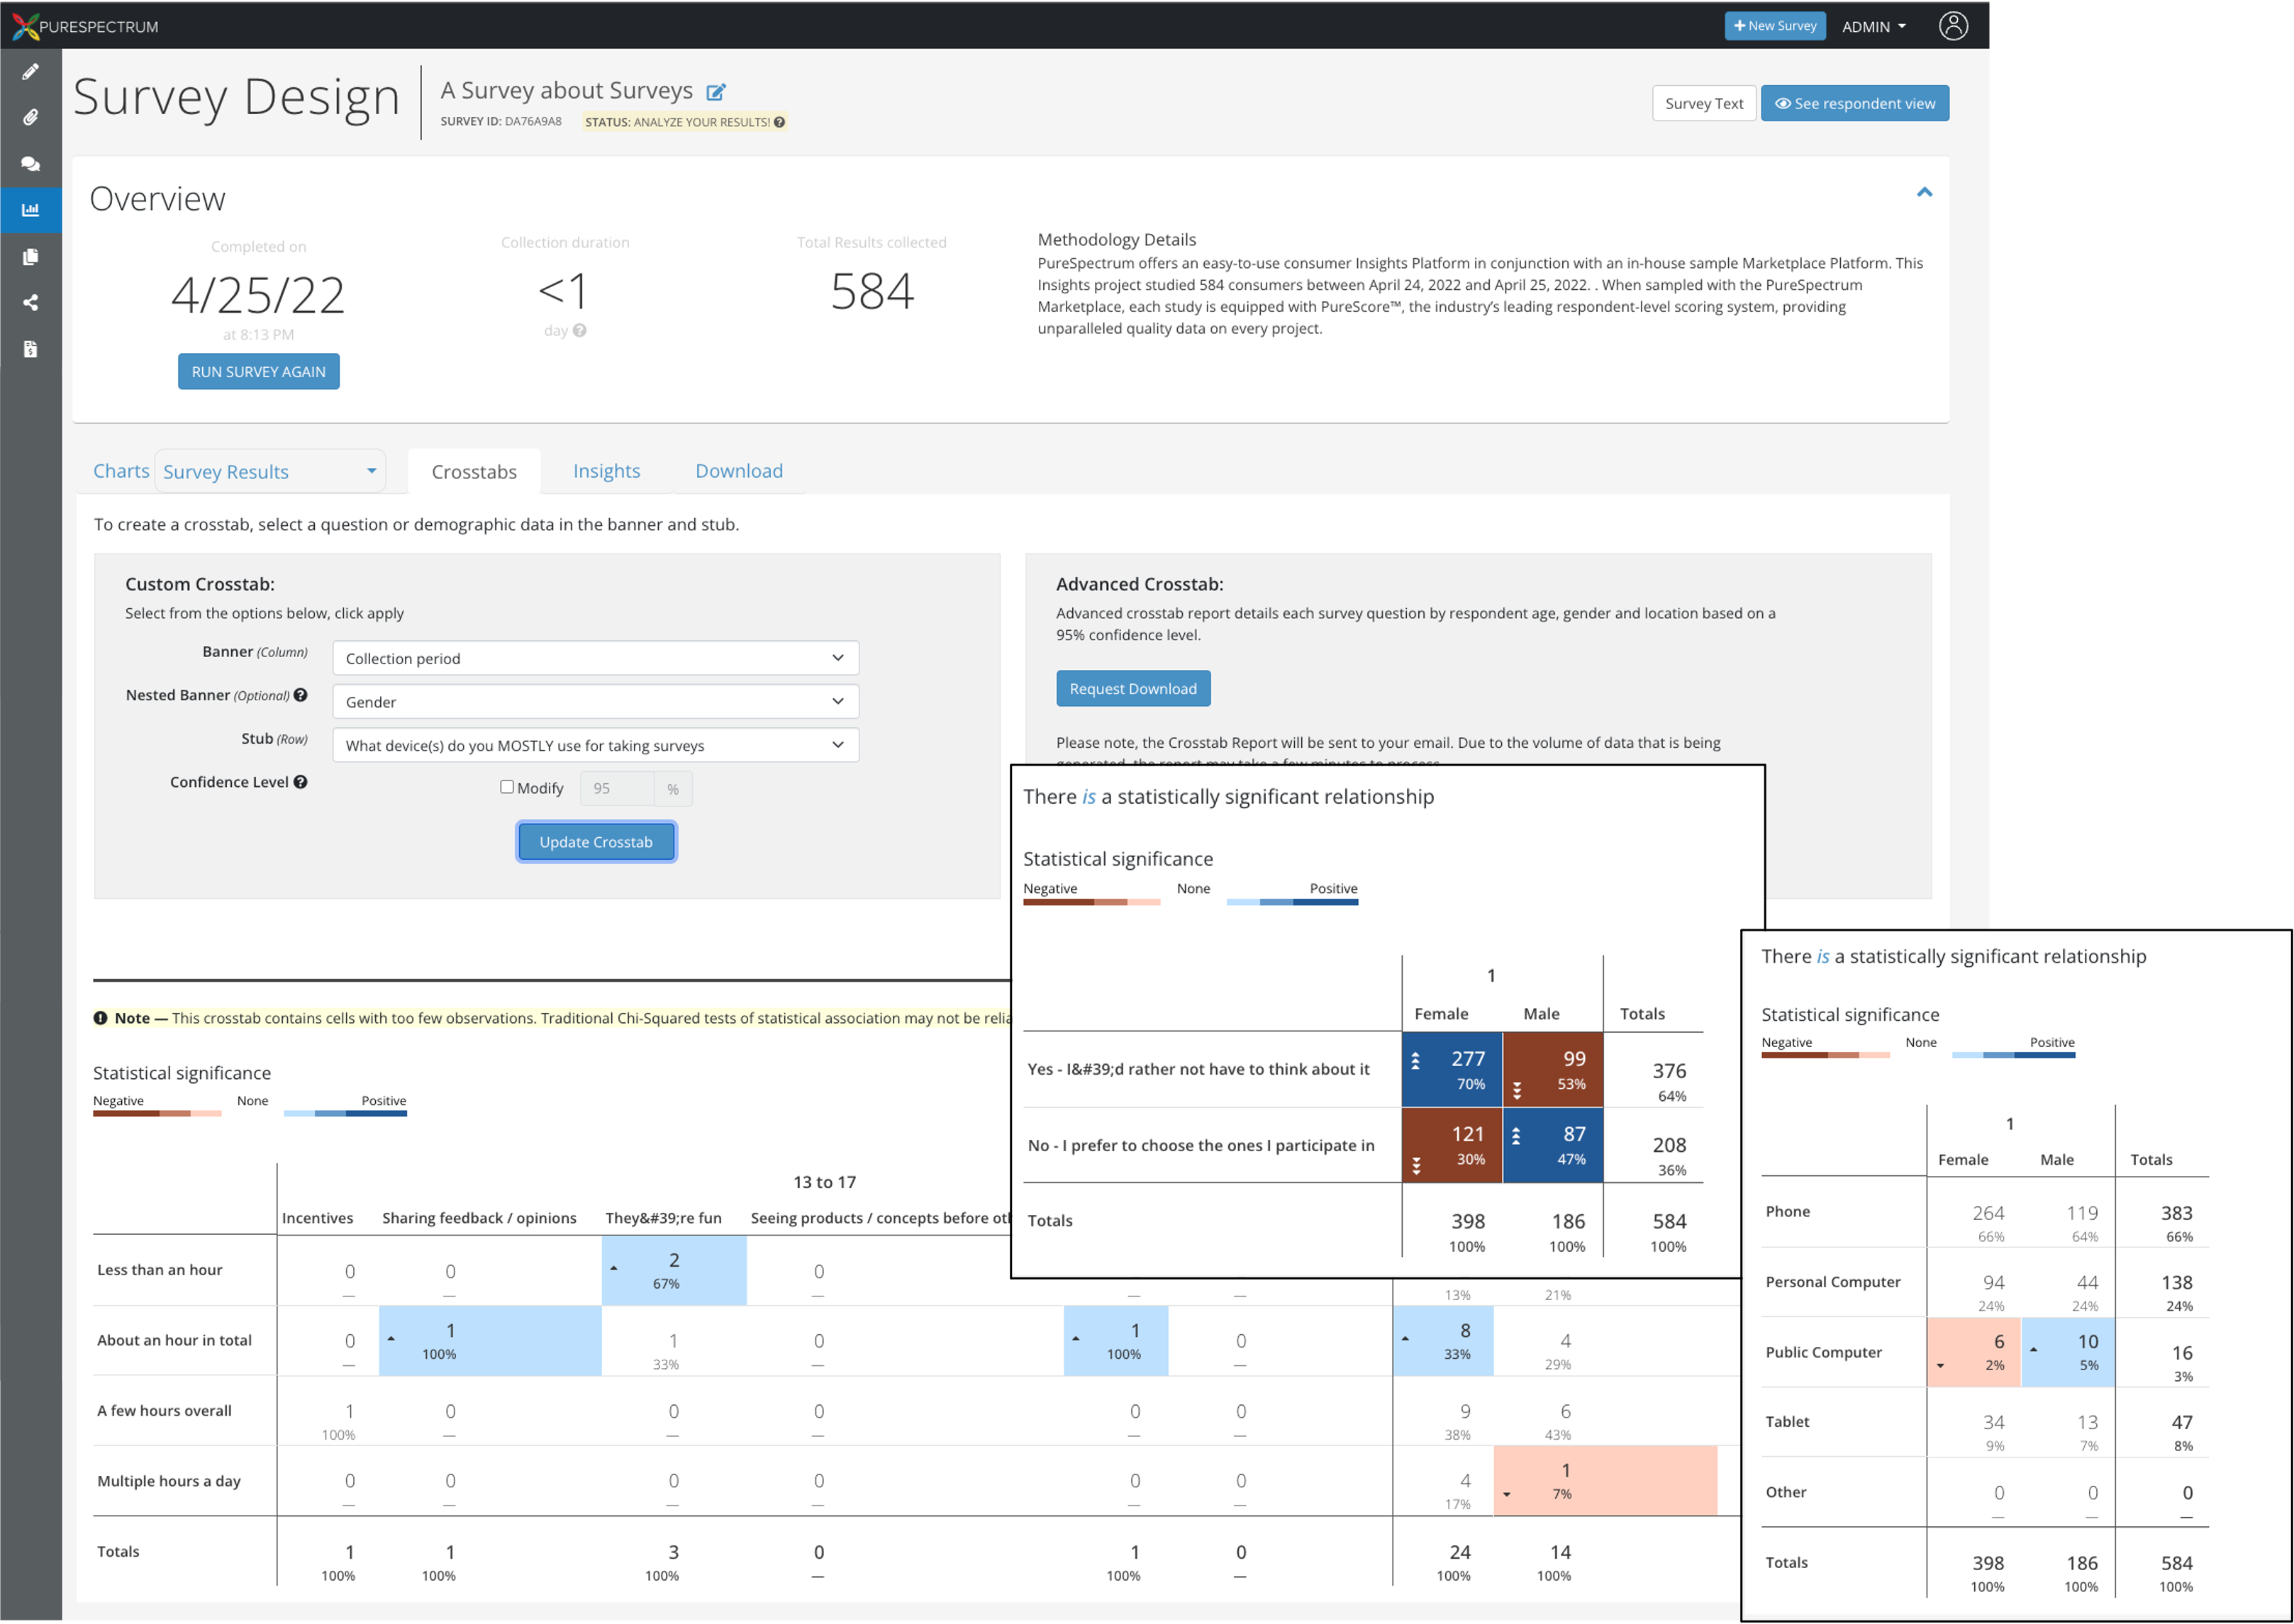Screen dimensions: 2294x1624
Task: Click the Negative significance color scale
Action: click(x=157, y=1112)
